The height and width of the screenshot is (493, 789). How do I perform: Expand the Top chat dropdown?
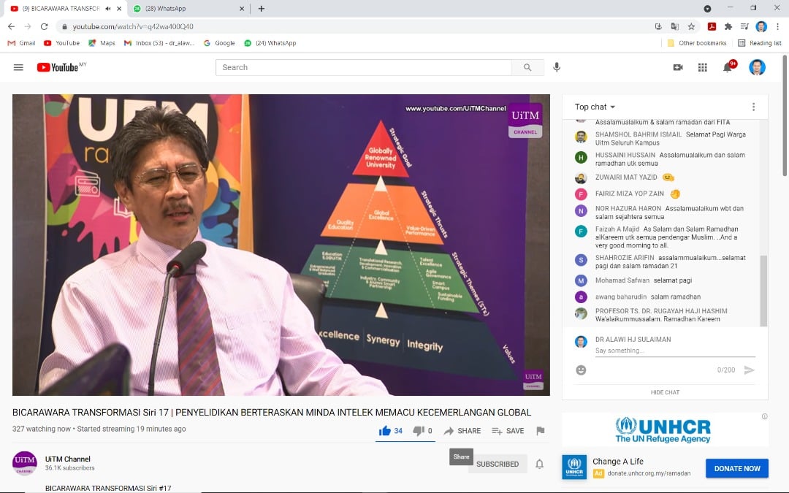[595, 107]
